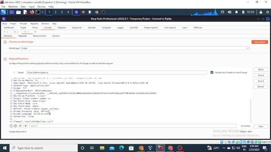Select Intruder attack tab 2

[15, 32]
